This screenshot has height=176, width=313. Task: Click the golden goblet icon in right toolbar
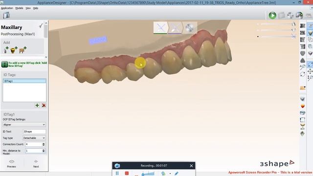tap(303, 127)
